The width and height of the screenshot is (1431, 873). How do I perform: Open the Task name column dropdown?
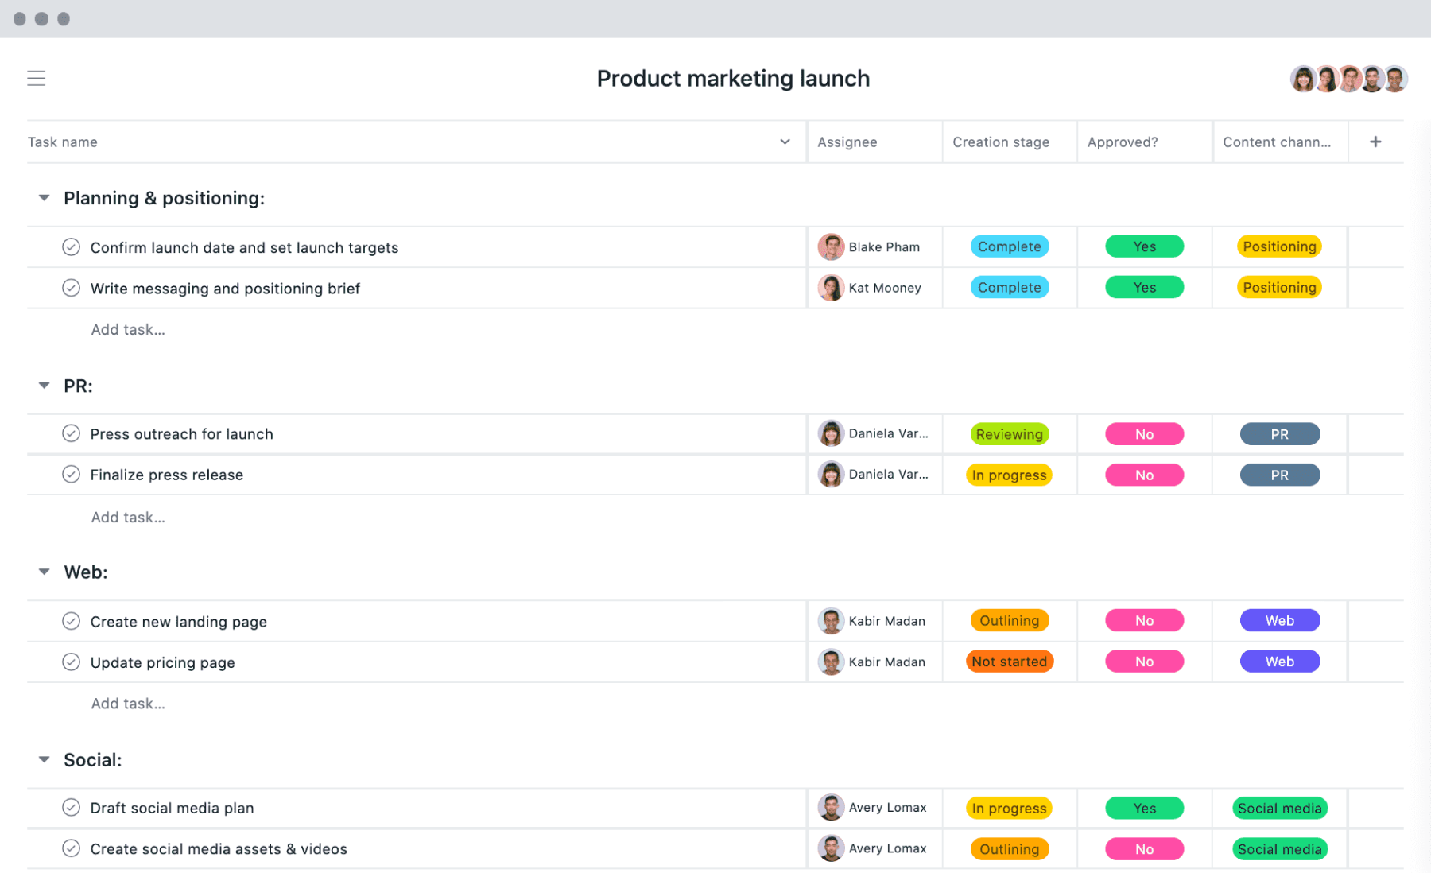click(x=785, y=142)
